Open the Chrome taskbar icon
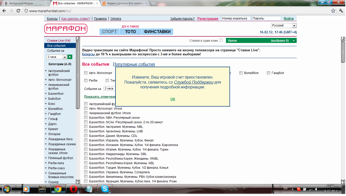Image resolution: width=346 pixels, height=196 pixels. [58, 189]
